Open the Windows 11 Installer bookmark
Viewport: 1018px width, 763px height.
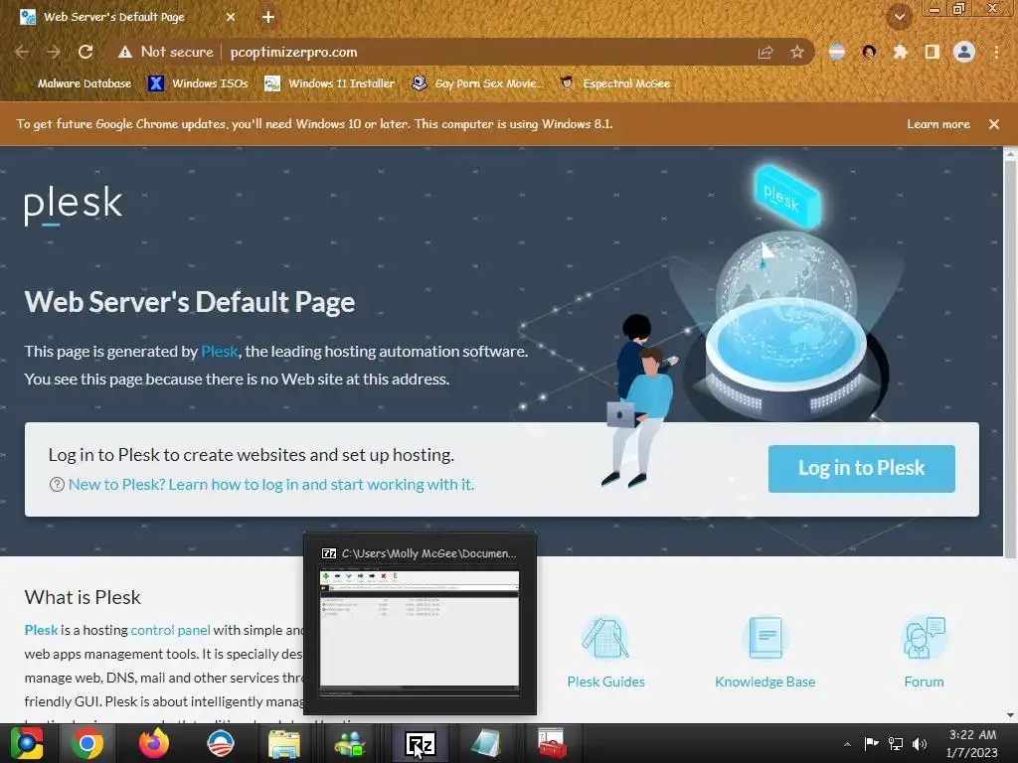point(330,83)
